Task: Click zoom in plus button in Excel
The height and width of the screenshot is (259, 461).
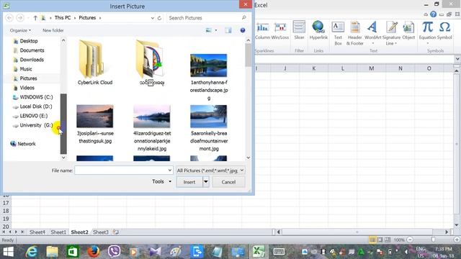Action: 457,240
